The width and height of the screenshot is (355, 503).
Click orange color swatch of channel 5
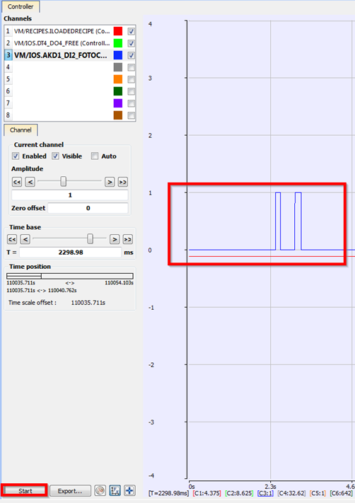[118, 79]
